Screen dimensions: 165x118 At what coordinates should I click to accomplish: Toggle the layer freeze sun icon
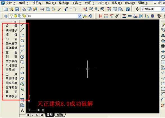coord(15,16)
